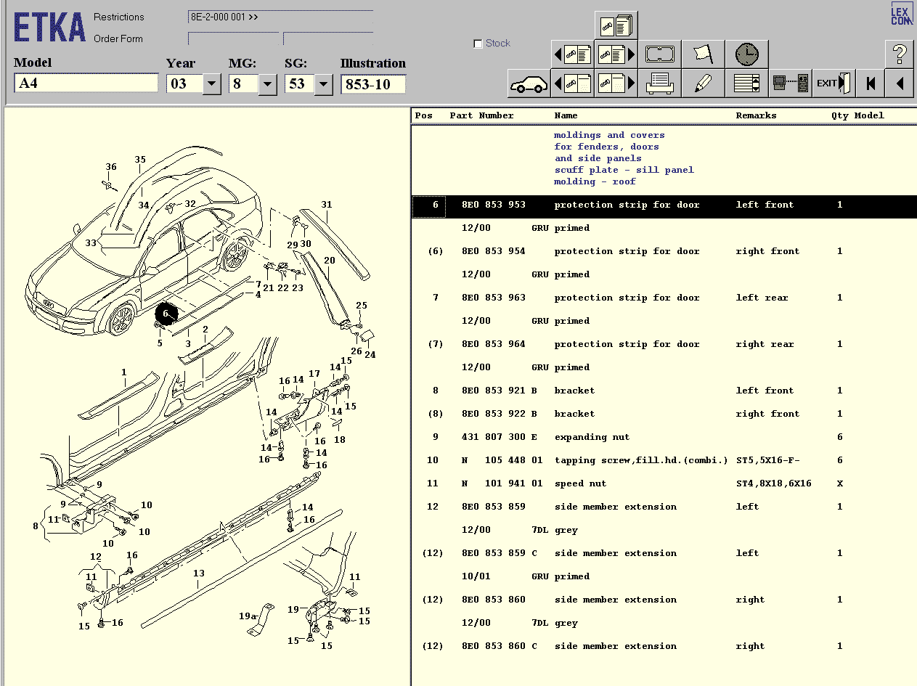Click the EXIT door button
This screenshot has width=917, height=686.
[x=833, y=83]
